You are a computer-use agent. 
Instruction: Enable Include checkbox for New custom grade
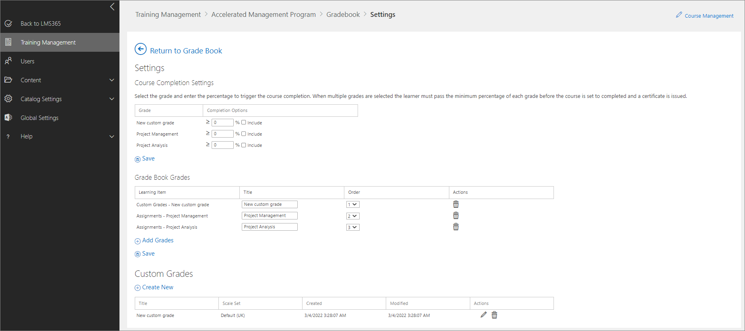coord(244,122)
